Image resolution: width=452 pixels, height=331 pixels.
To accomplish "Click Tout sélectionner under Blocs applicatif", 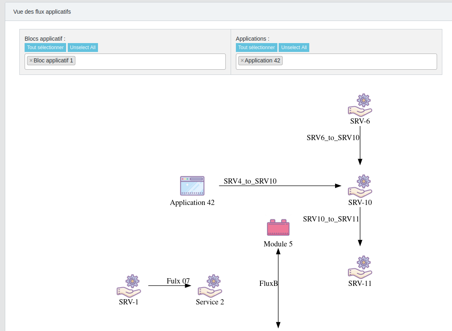I will [x=45, y=48].
